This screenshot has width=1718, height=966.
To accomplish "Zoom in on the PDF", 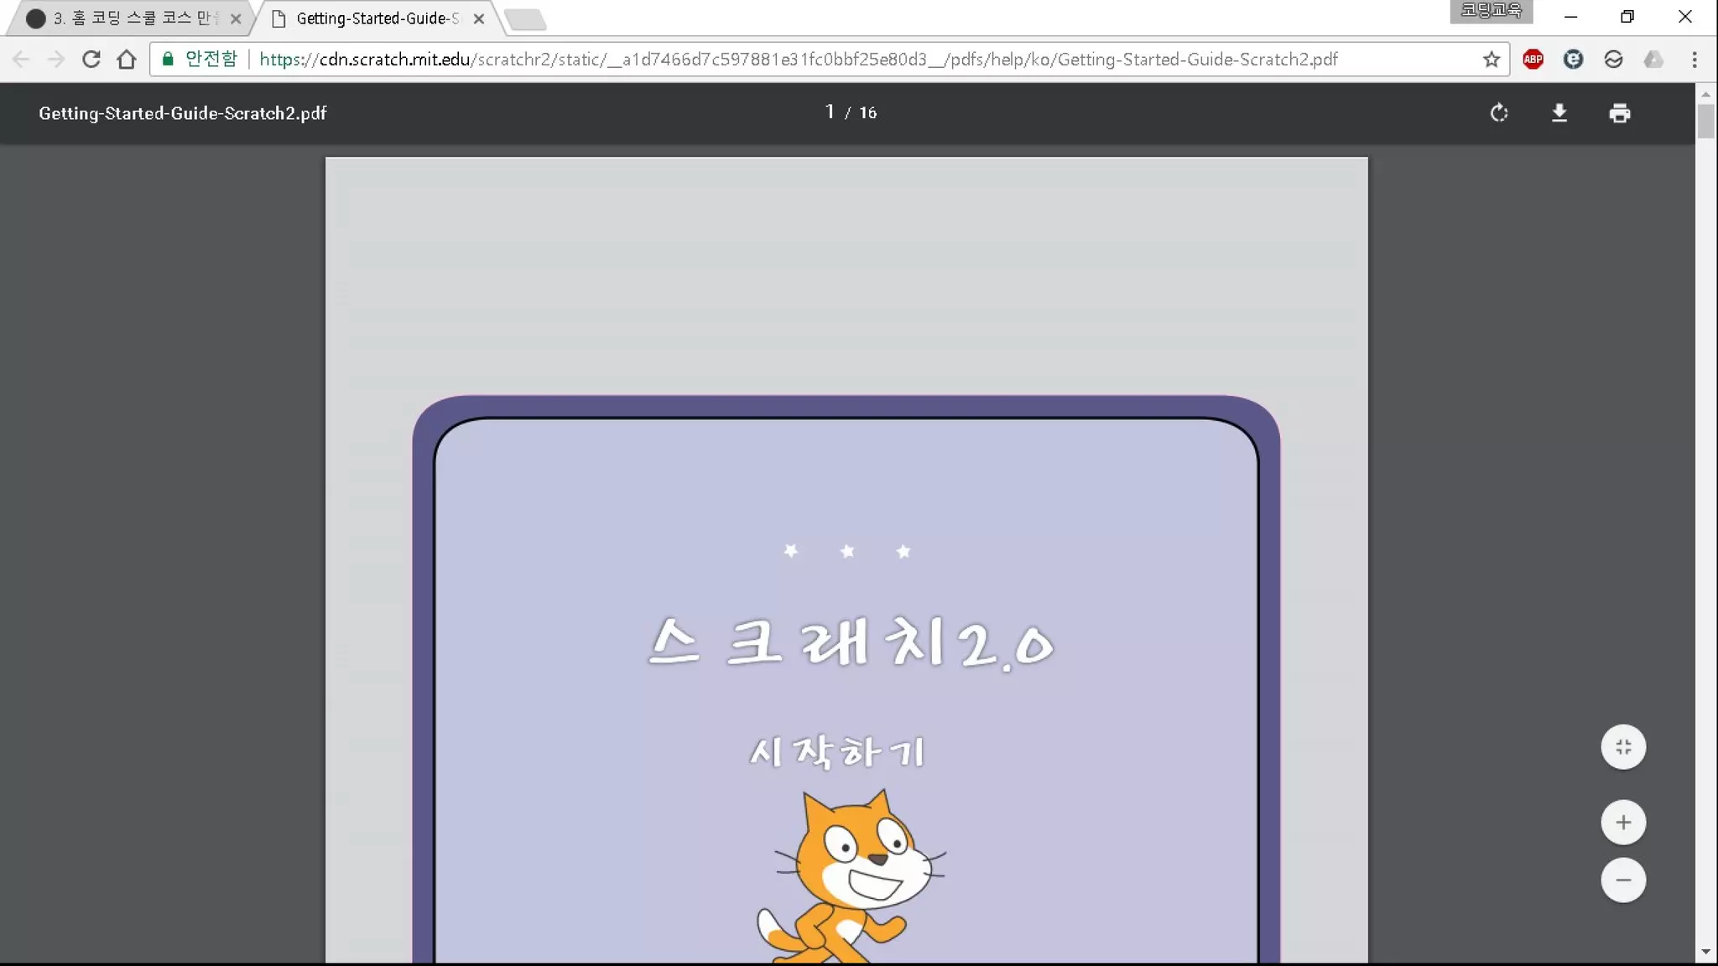I will tap(1623, 823).
